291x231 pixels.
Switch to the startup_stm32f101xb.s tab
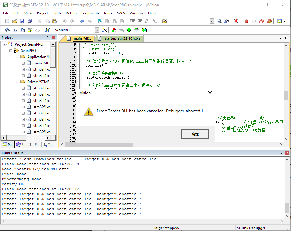[120, 38]
